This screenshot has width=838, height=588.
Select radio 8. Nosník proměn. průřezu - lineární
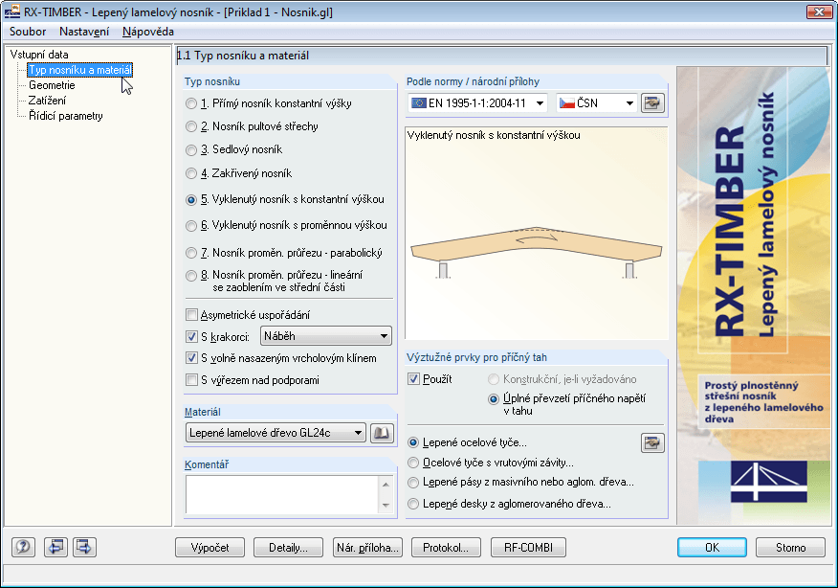point(190,276)
